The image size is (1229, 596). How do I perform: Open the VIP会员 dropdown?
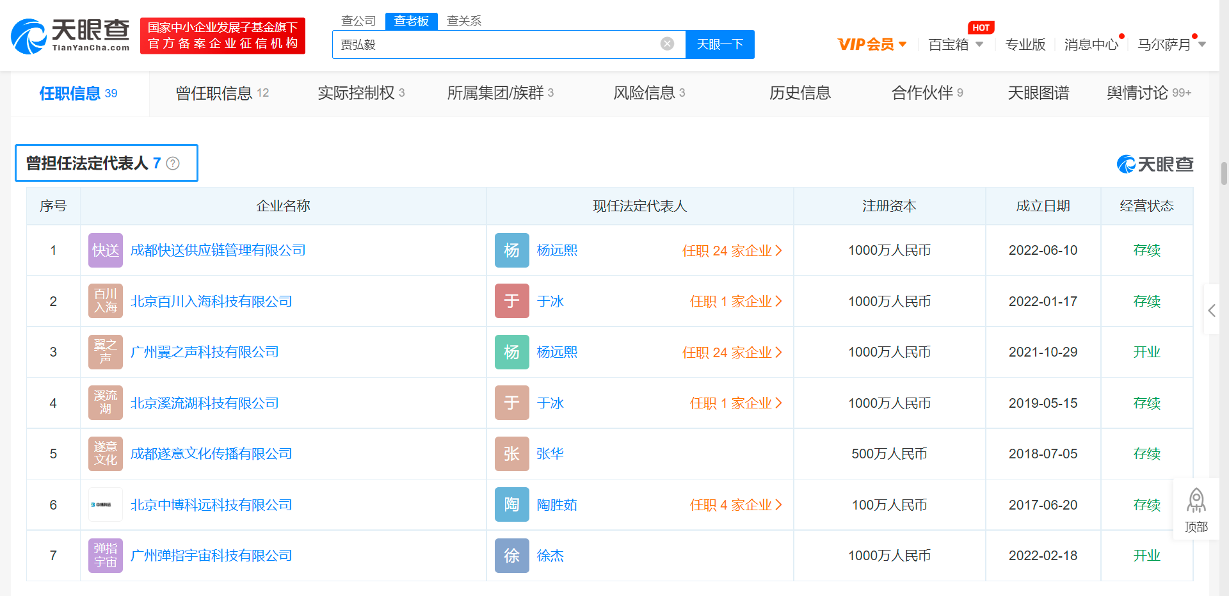[x=872, y=44]
